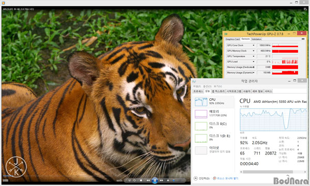The height and width of the screenshot is (186, 310).
Task: Select the 메모리 performance item
Action: click(x=213, y=114)
